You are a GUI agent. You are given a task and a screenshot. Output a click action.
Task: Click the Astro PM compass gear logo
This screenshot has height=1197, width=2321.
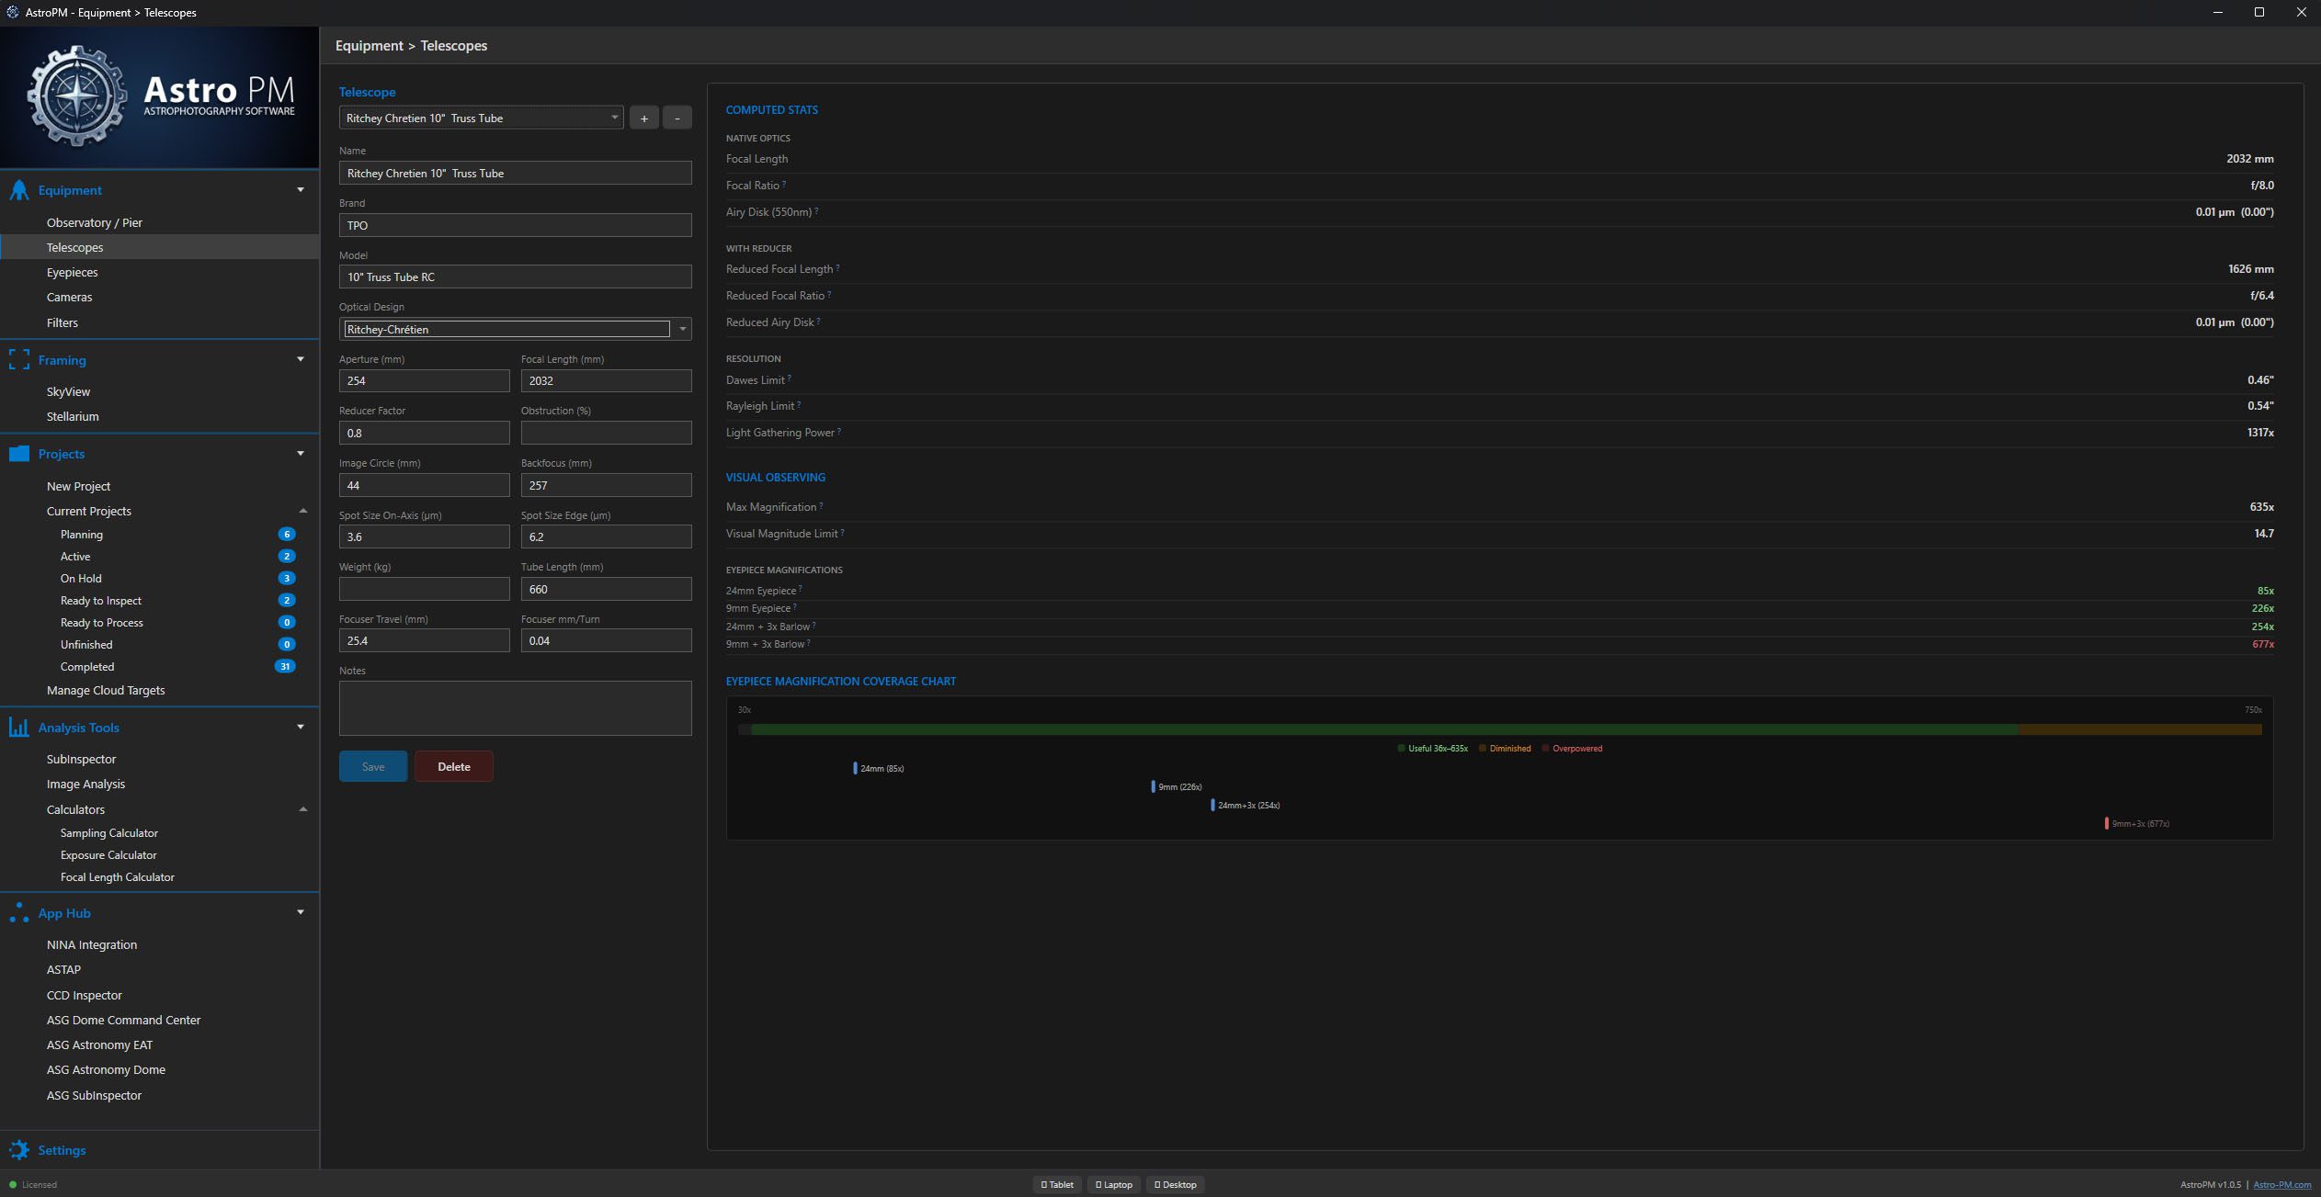coord(77,96)
